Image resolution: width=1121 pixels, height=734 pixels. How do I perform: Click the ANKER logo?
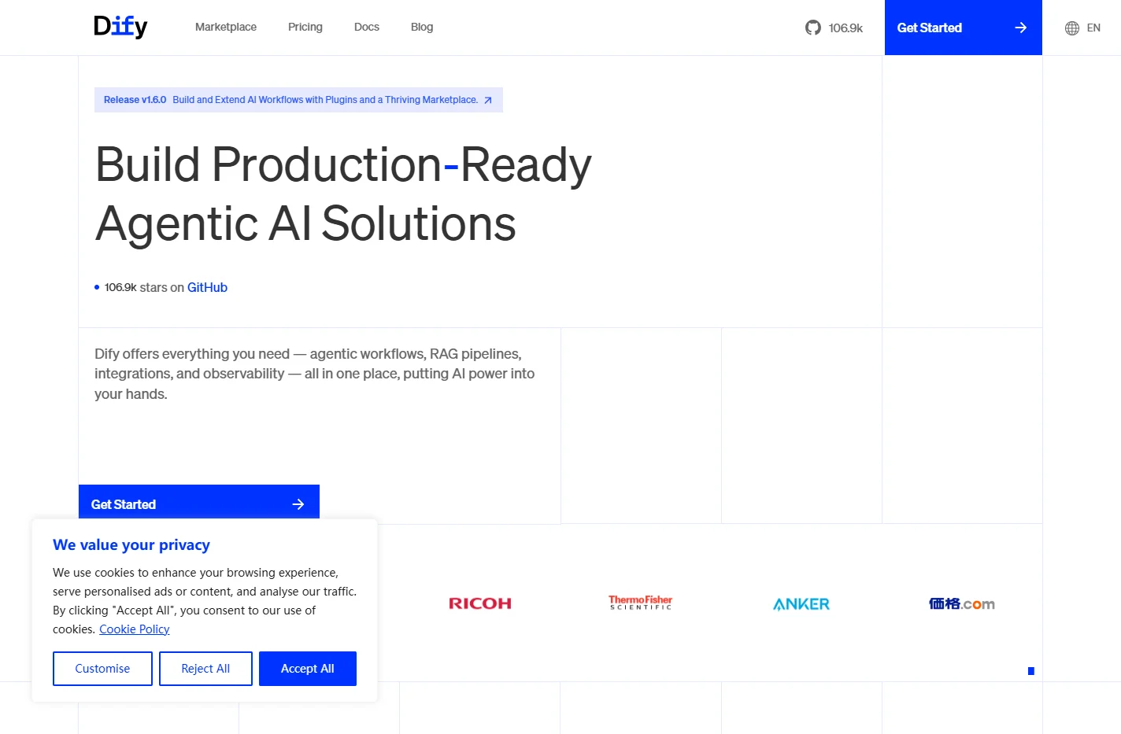click(x=801, y=604)
